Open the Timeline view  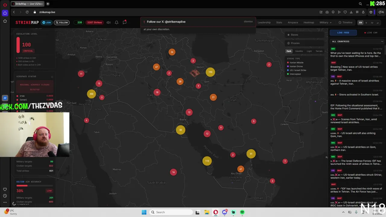coord(346,22)
